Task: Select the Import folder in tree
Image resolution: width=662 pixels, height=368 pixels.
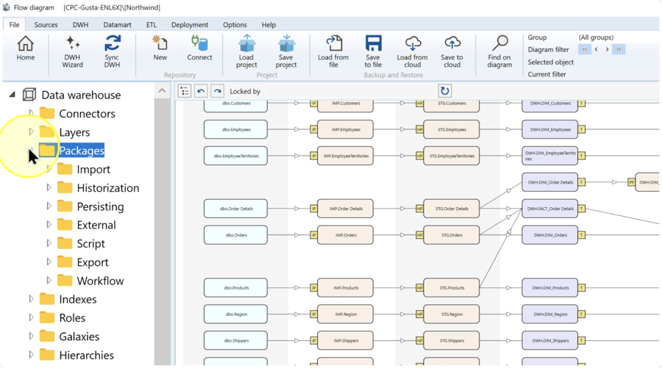Action: (x=93, y=169)
